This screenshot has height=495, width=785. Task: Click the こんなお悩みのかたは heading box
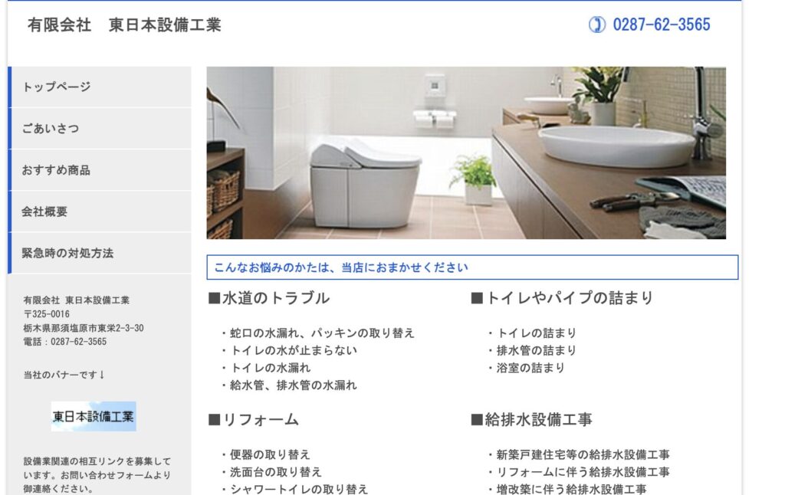[x=472, y=267]
